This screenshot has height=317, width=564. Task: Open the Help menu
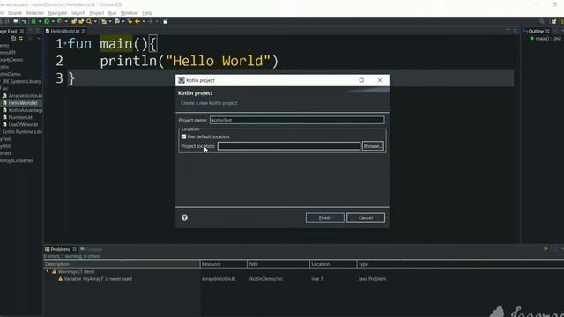[x=147, y=13]
